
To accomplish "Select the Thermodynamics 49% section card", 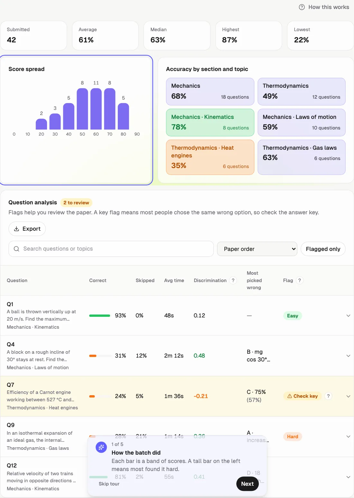I will tap(302, 92).
